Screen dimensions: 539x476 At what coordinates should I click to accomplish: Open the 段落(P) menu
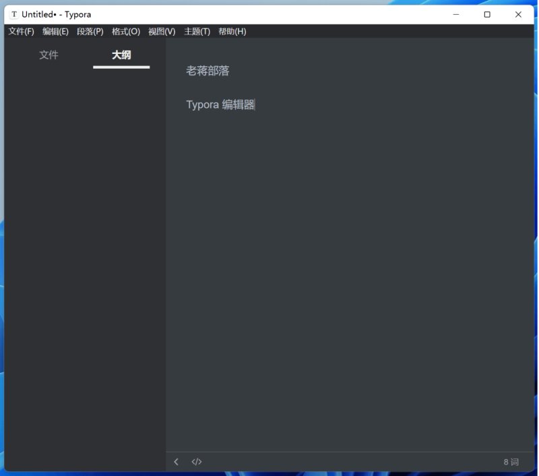pyautogui.click(x=90, y=32)
